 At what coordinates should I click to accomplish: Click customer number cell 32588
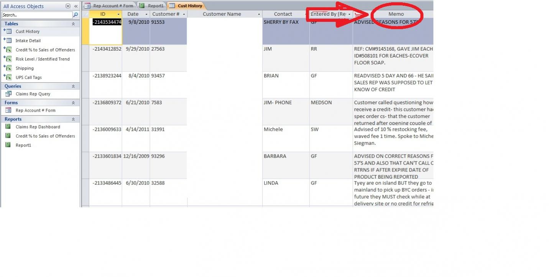(169, 192)
